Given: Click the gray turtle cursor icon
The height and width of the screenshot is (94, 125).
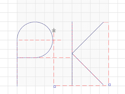Looking at the screenshot, I should point(54,30).
